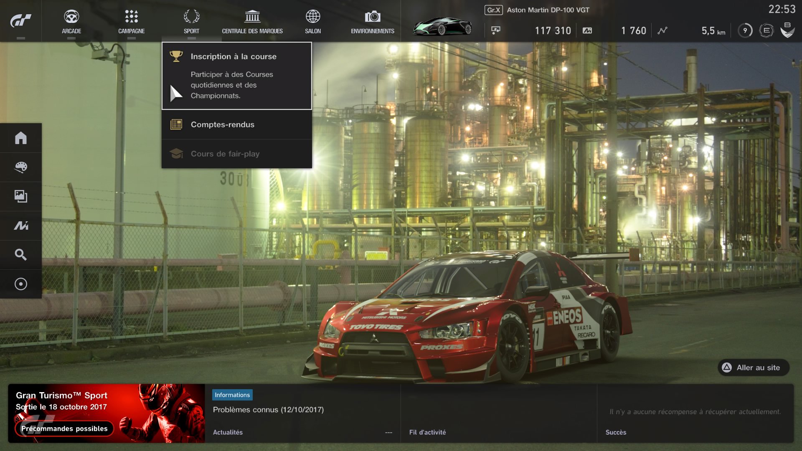Screen dimensions: 802x451
Task: Click the Précommandes possibles button
Action: tap(64, 428)
